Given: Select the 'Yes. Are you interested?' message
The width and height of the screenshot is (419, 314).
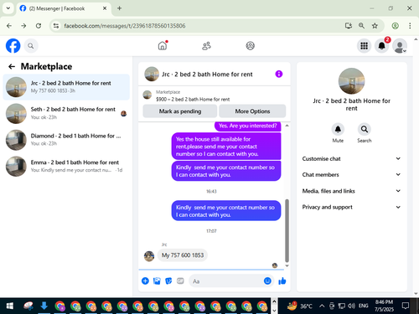Looking at the screenshot, I should coord(248,126).
